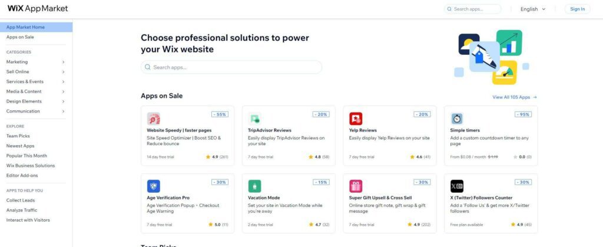Expand the Marketing category chevron
This screenshot has width=603, height=247.
tap(63, 62)
